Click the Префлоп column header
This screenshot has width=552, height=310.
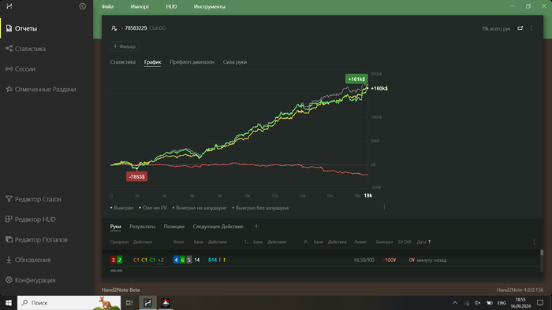(119, 242)
